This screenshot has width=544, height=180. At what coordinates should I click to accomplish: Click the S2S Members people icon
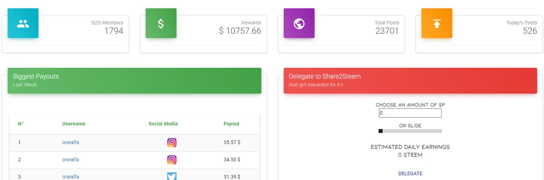(x=23, y=23)
